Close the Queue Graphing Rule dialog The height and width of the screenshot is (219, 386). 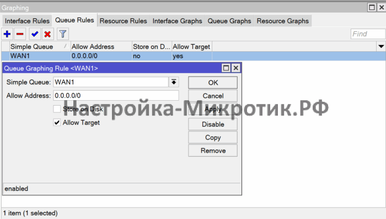coord(235,68)
